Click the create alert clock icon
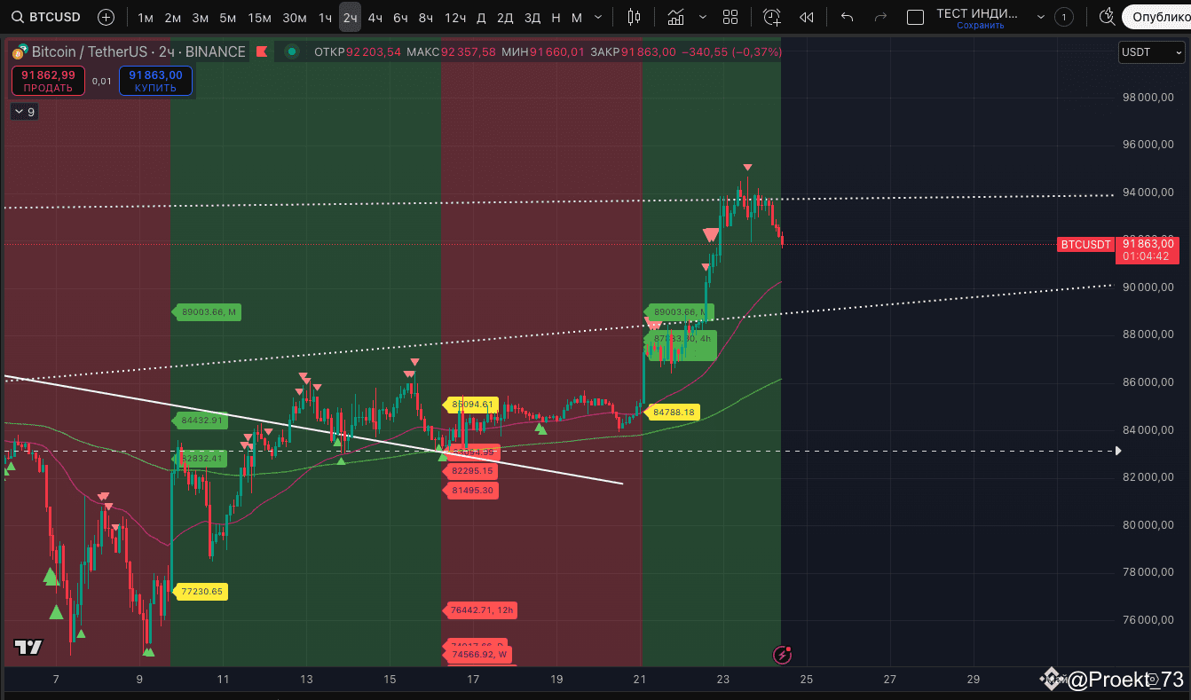Screen dimensions: 1191x700 point(772,17)
